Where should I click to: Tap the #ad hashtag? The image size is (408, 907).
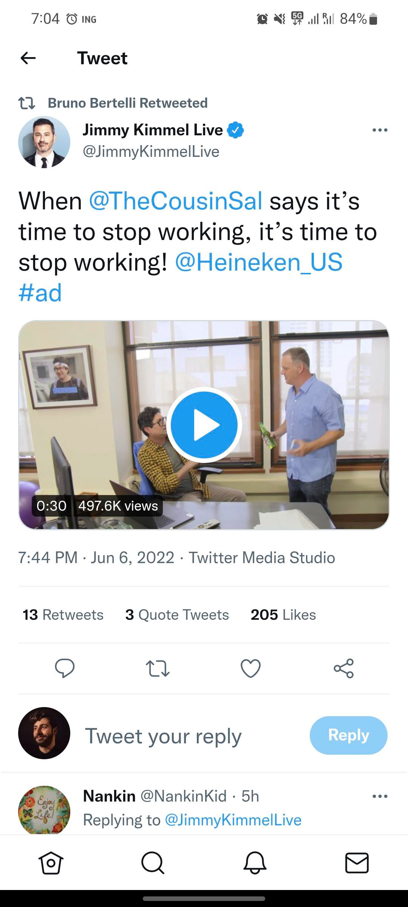40,293
